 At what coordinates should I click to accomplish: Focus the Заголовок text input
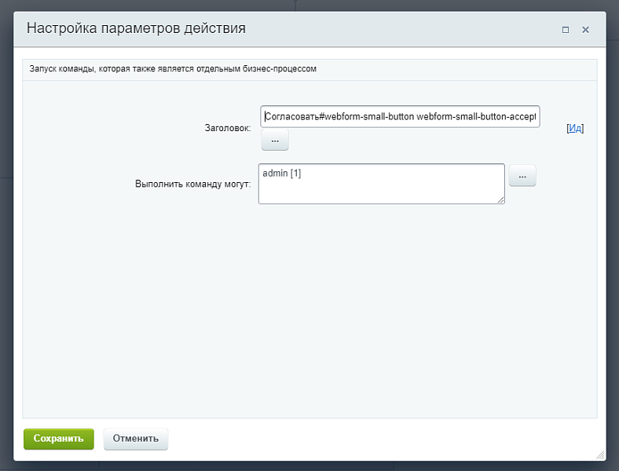(x=400, y=117)
